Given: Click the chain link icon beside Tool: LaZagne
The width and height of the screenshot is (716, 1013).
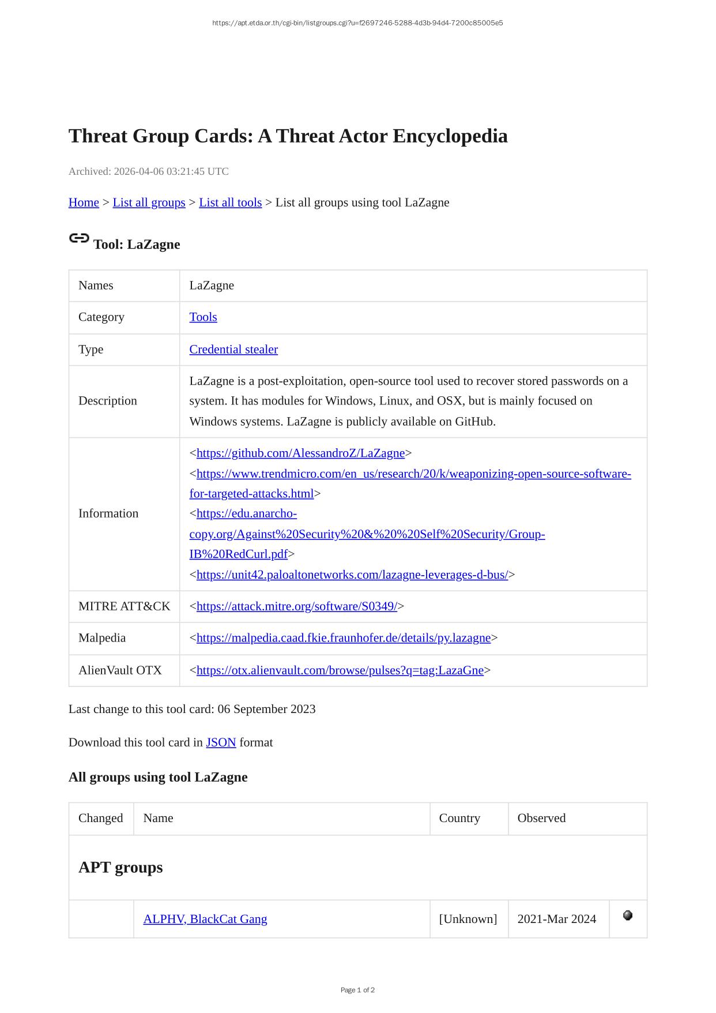Looking at the screenshot, I should pyautogui.click(x=79, y=238).
